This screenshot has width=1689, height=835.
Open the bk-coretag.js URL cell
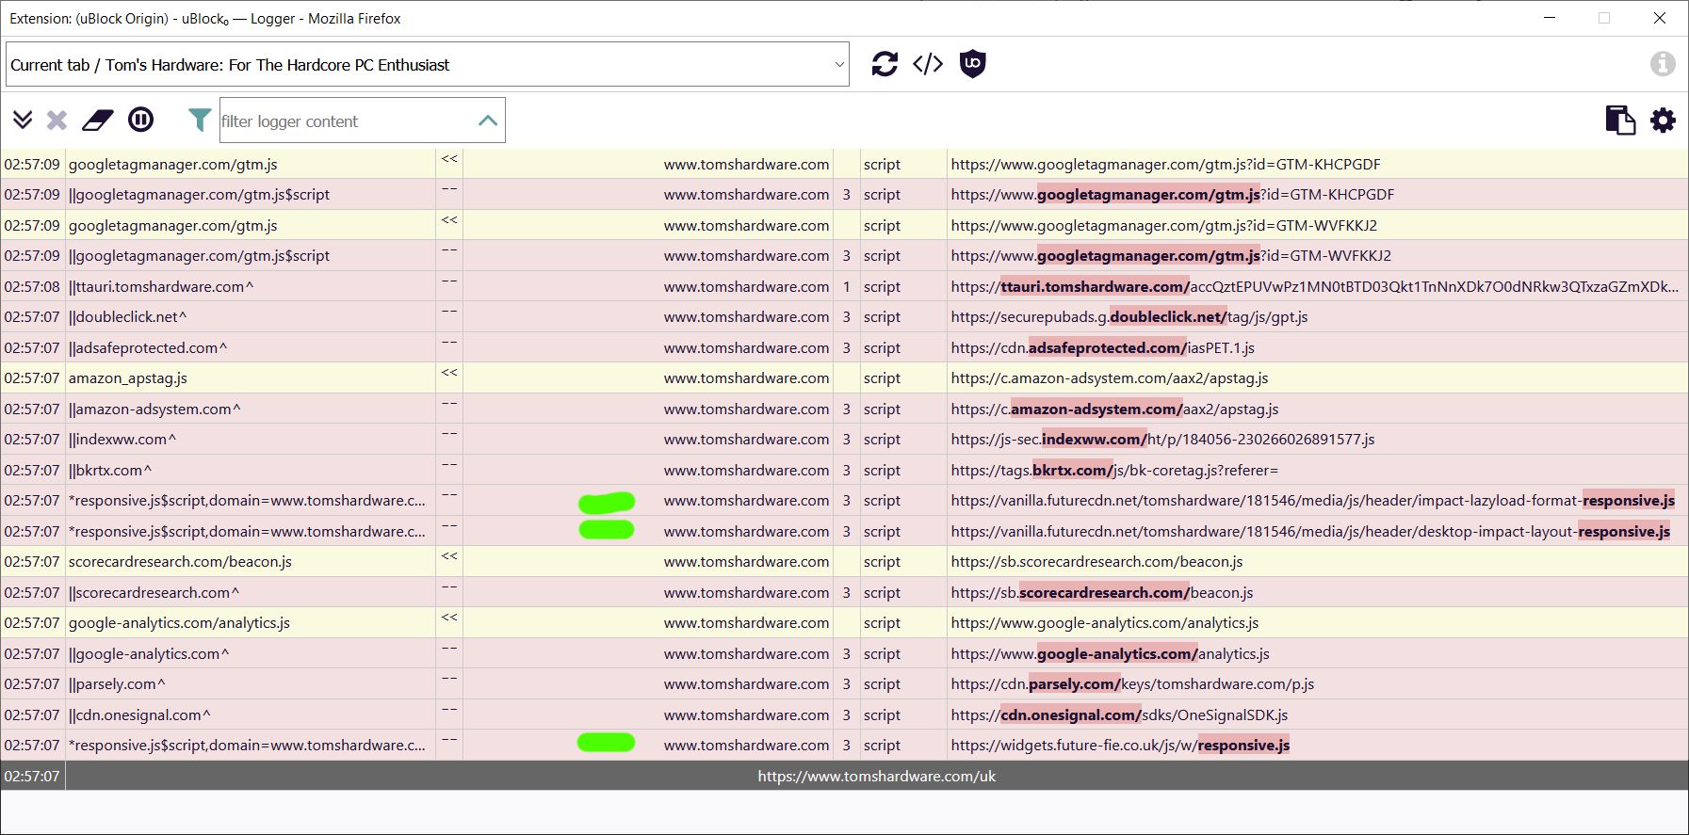(1317, 471)
